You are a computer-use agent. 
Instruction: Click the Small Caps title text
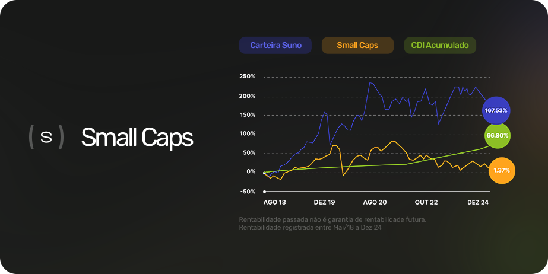137,137
